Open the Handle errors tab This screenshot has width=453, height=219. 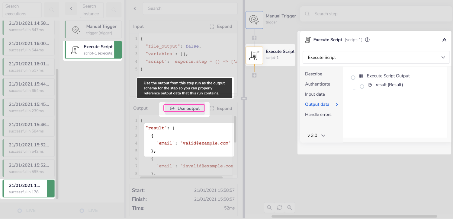pyautogui.click(x=318, y=114)
